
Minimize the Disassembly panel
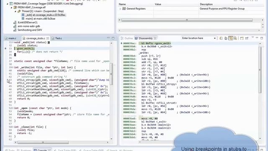(257, 38)
